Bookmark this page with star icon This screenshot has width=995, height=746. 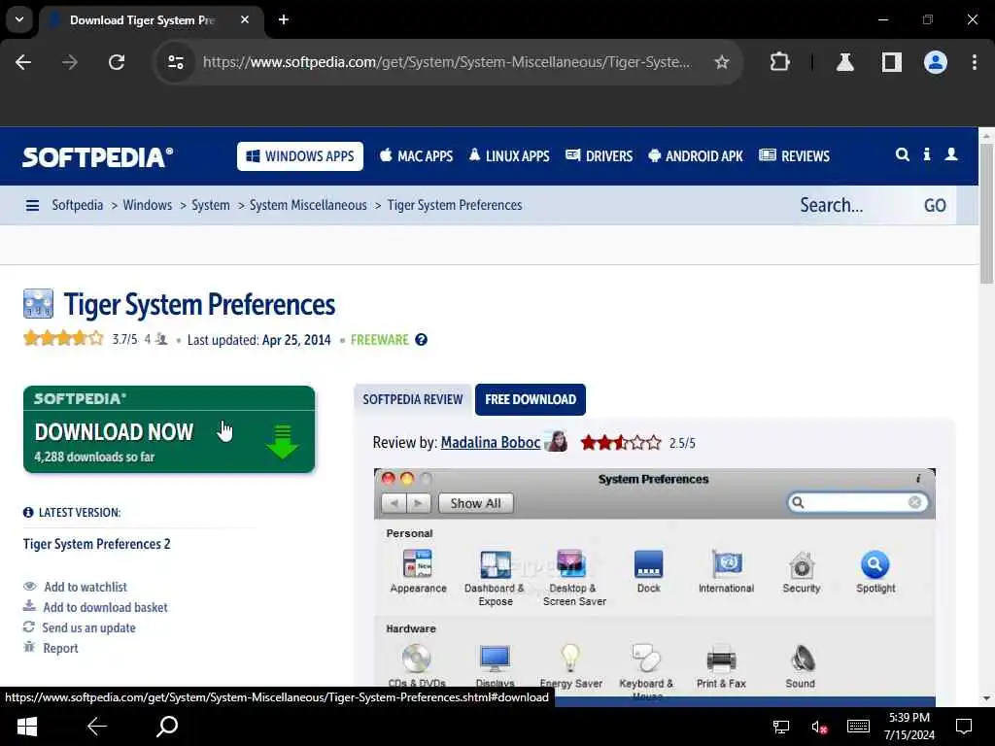tap(722, 62)
